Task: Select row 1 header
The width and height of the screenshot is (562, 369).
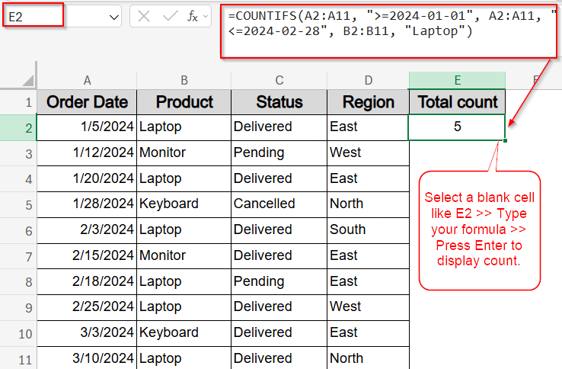Action: coord(18,102)
